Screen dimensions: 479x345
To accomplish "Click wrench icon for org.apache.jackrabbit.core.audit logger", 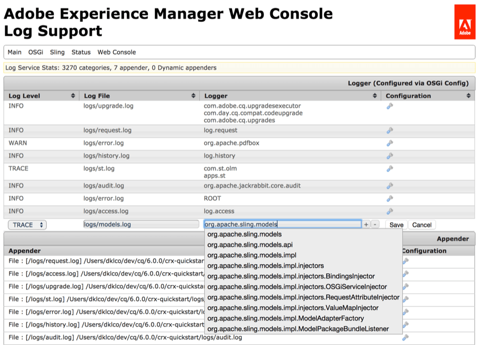I will (390, 186).
